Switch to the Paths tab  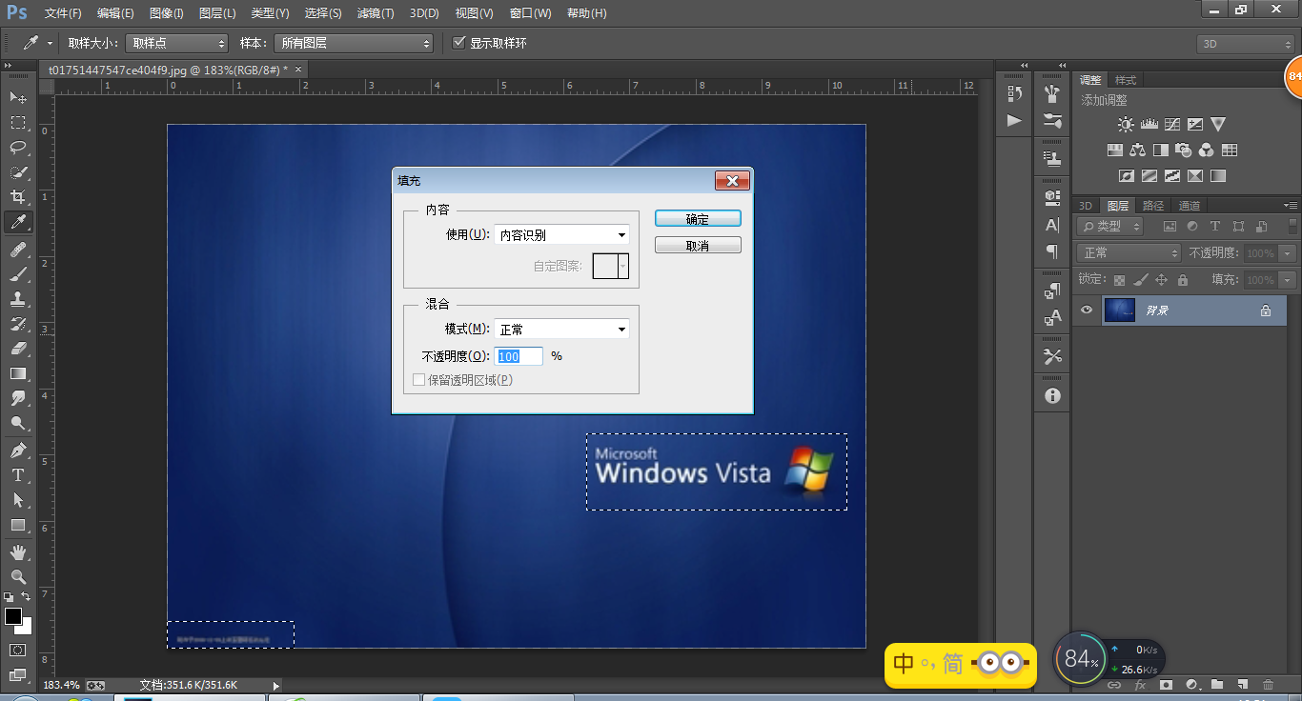coord(1153,206)
